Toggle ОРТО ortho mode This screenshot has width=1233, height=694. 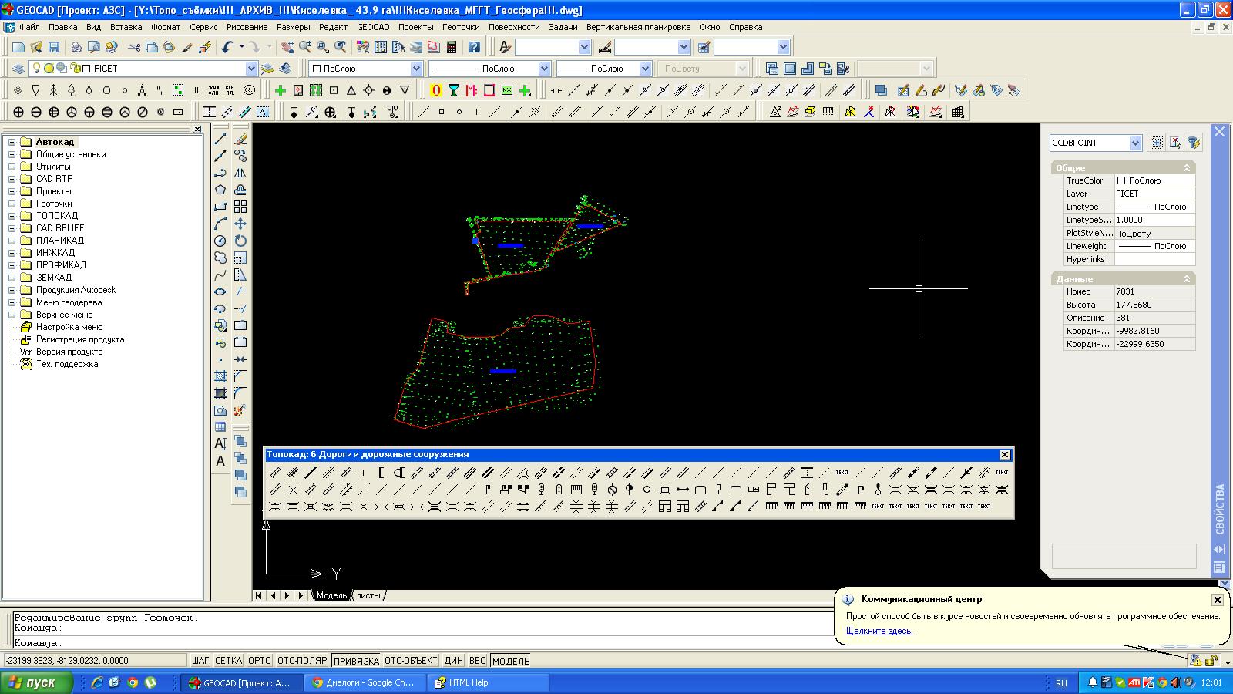260,661
